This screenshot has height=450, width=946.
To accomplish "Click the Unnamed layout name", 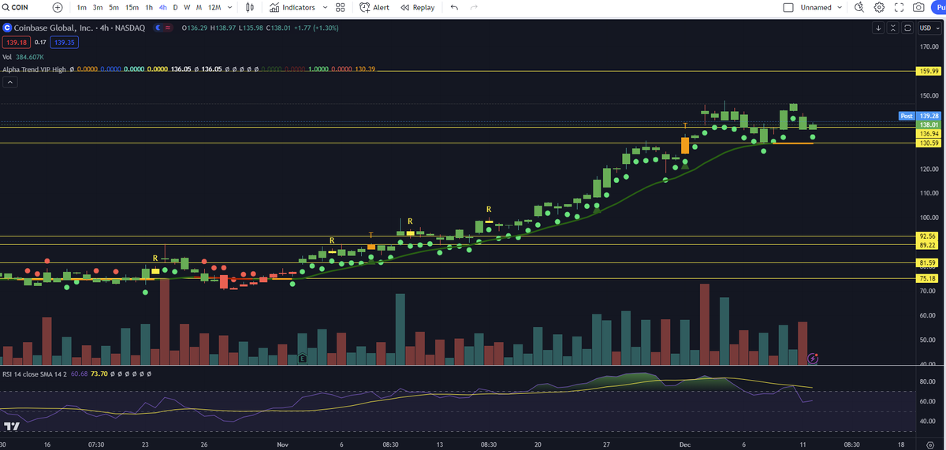I will coord(816,7).
